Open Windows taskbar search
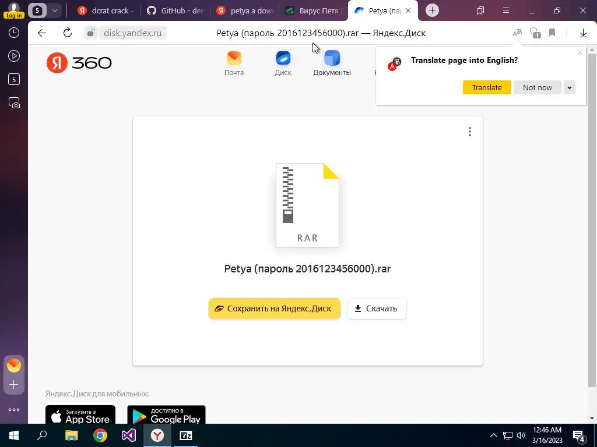 coord(42,435)
